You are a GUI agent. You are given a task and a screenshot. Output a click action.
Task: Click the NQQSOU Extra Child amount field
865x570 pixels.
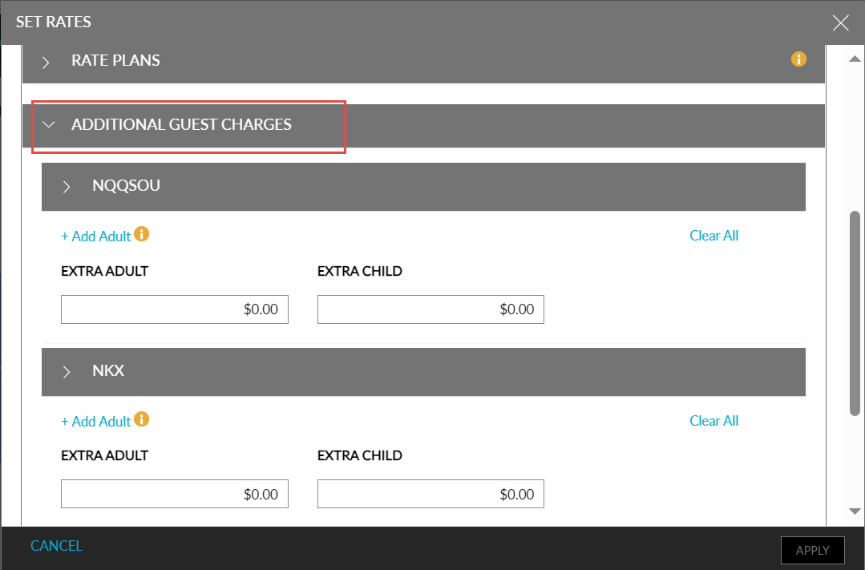tap(430, 309)
